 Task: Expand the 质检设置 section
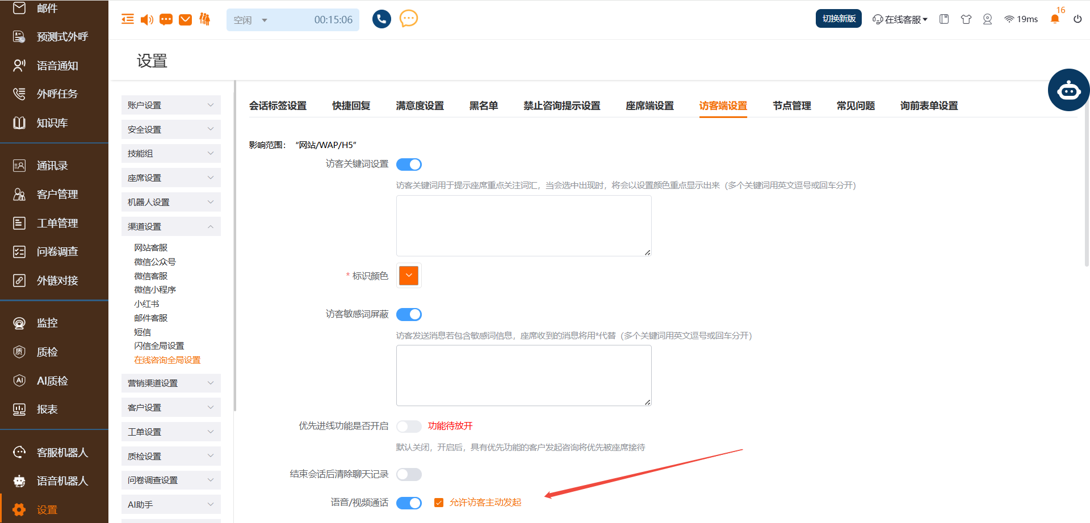171,456
